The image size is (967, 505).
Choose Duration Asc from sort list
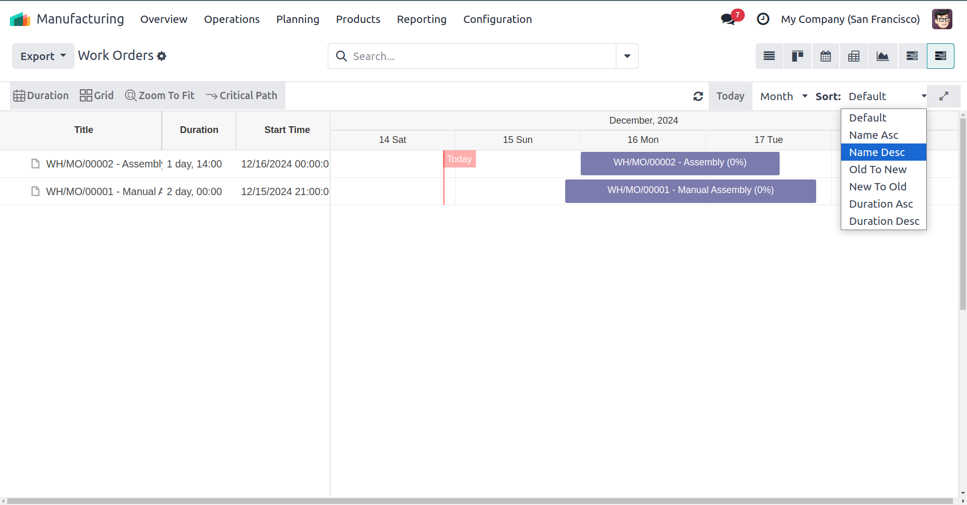coord(881,204)
